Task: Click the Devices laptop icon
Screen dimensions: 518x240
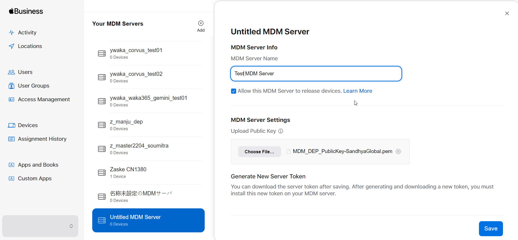Action: [11, 125]
